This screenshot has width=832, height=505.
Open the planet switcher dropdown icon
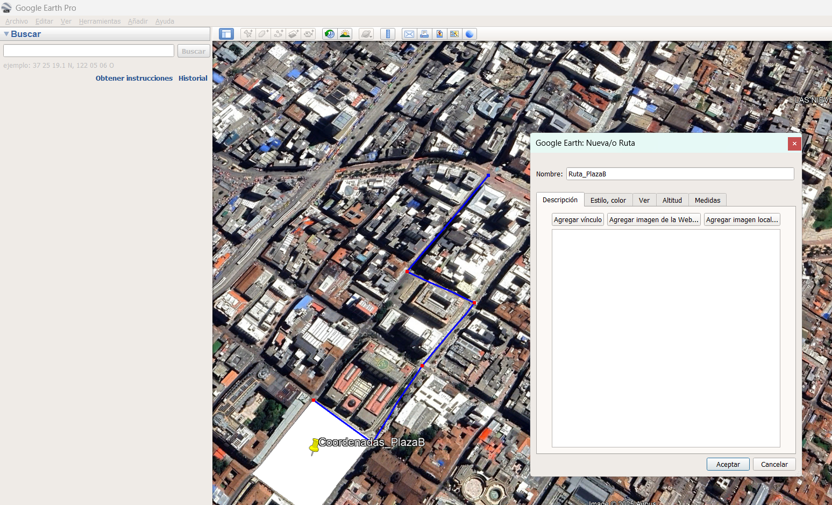click(x=366, y=34)
